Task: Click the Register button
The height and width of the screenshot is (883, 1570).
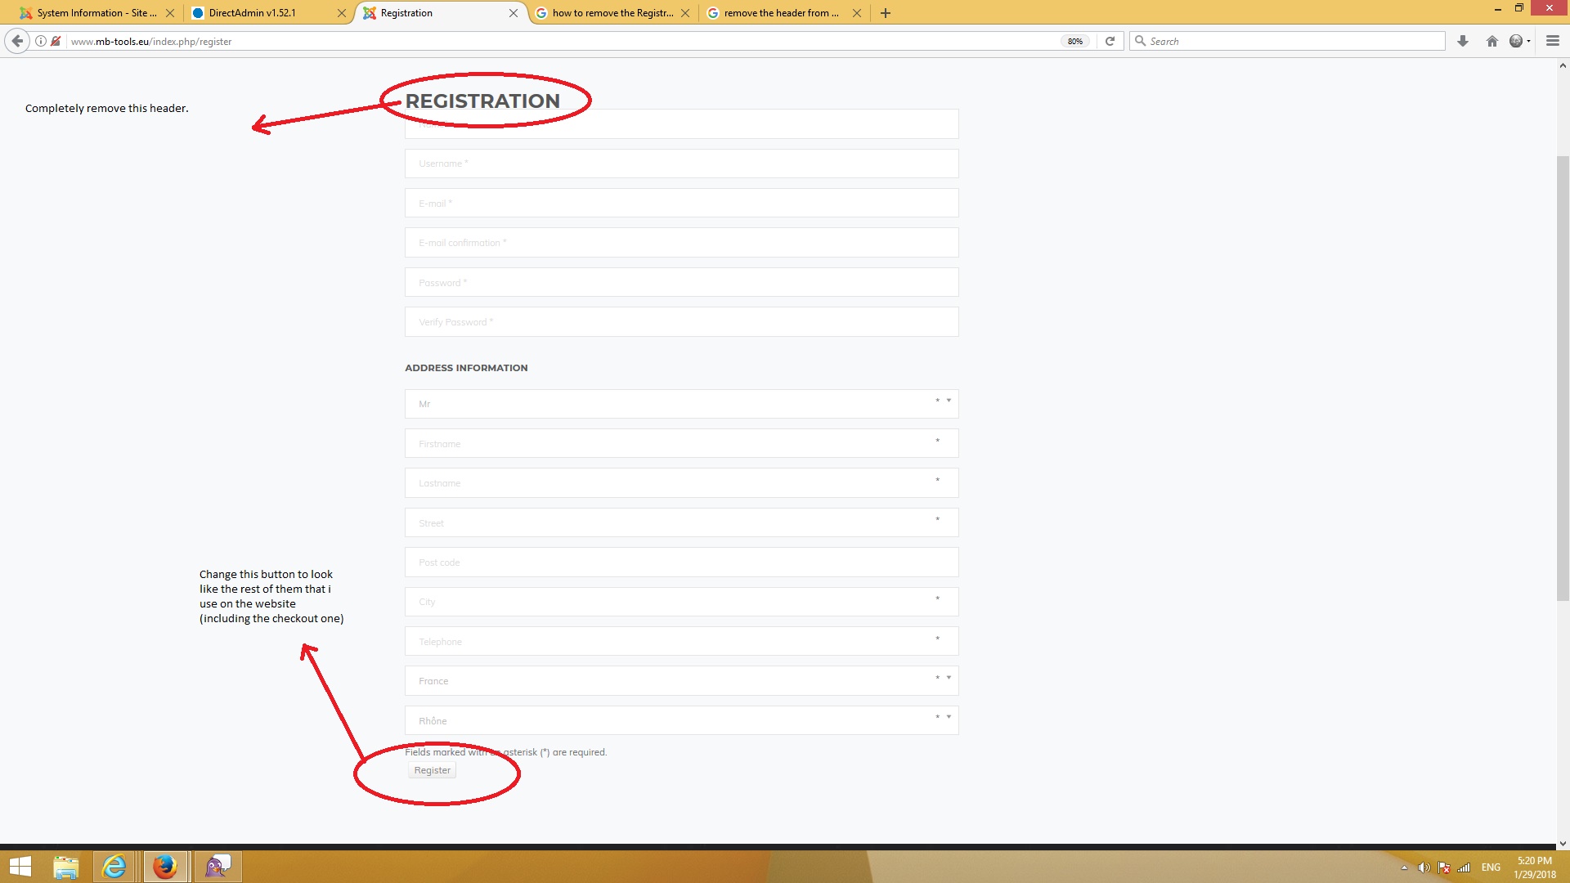Action: pos(432,770)
